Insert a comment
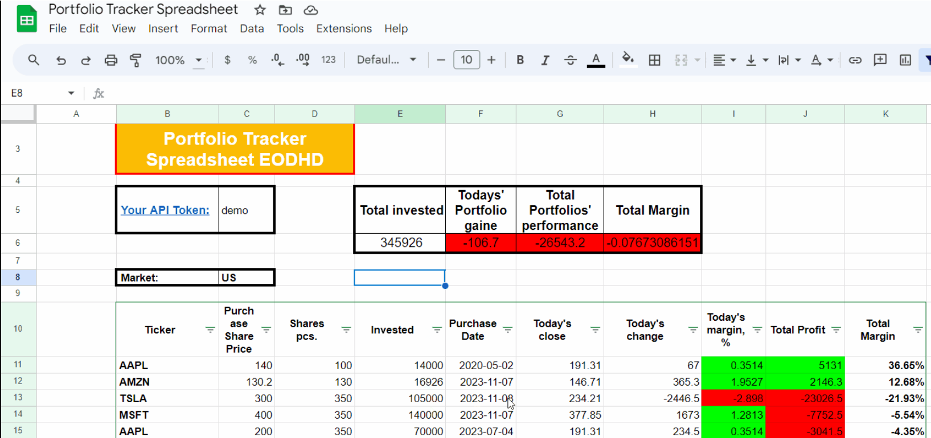931x438 pixels. click(x=880, y=60)
